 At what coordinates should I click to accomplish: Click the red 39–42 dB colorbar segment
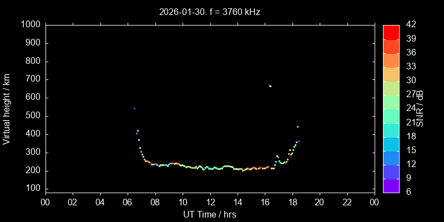(391, 32)
